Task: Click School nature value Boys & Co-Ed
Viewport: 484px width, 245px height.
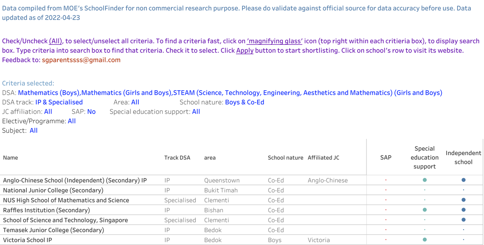Action: (245, 102)
